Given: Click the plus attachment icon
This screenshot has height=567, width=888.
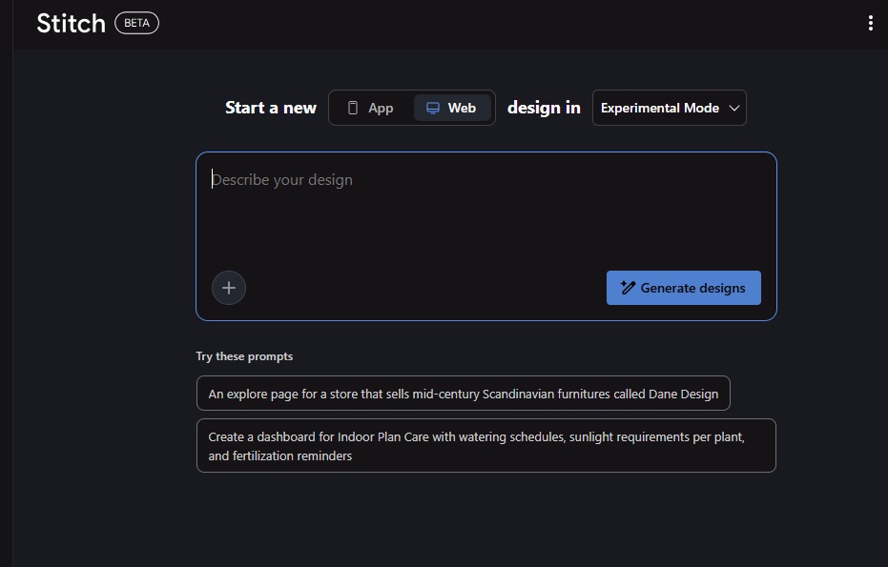Looking at the screenshot, I should click(229, 288).
